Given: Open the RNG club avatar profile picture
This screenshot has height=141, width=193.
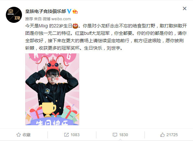Looking at the screenshot, I should click(14, 15).
